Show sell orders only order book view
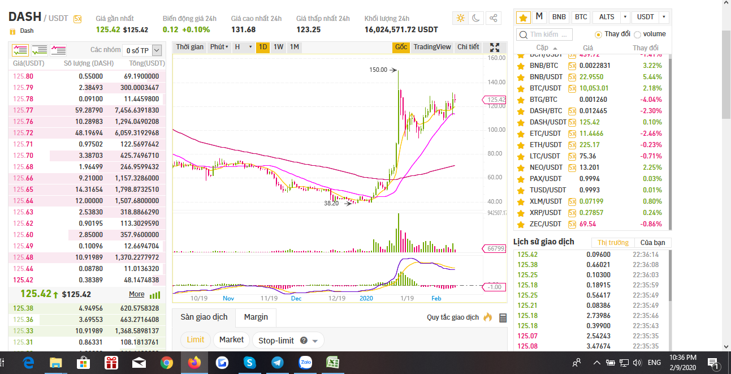This screenshot has width=731, height=374. pyautogui.click(x=58, y=50)
